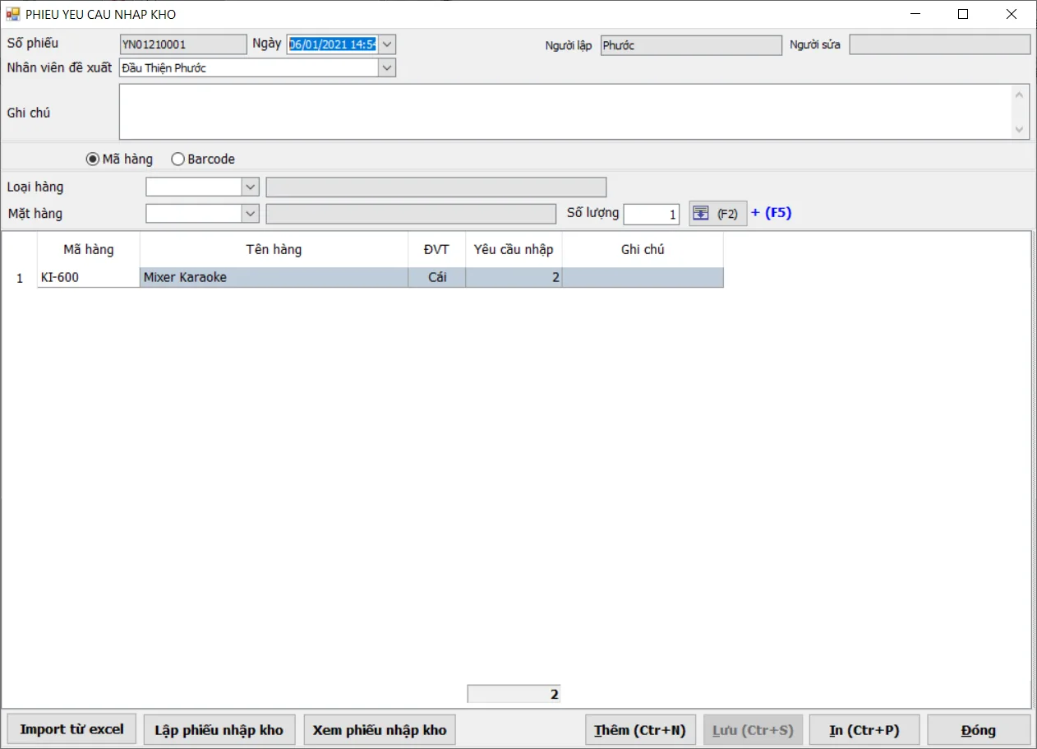Minimize the PHIEU YEU CAU NHAP KHO window

tap(915, 14)
